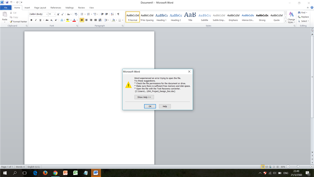Image resolution: width=314 pixels, height=177 pixels.
Task: Open the font color dropdown arrow
Action: point(77,20)
